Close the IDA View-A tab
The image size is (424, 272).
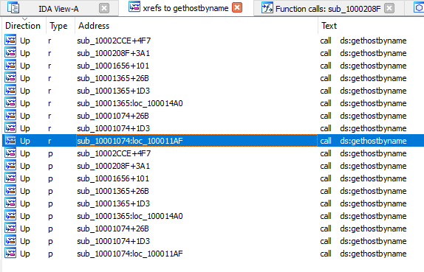tap(104, 8)
